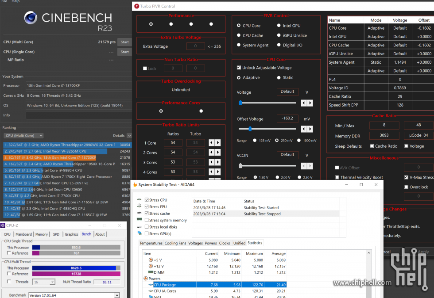Click the Stress CPU row icon in AIDA64
This screenshot has width=434, height=298.
[139, 199]
